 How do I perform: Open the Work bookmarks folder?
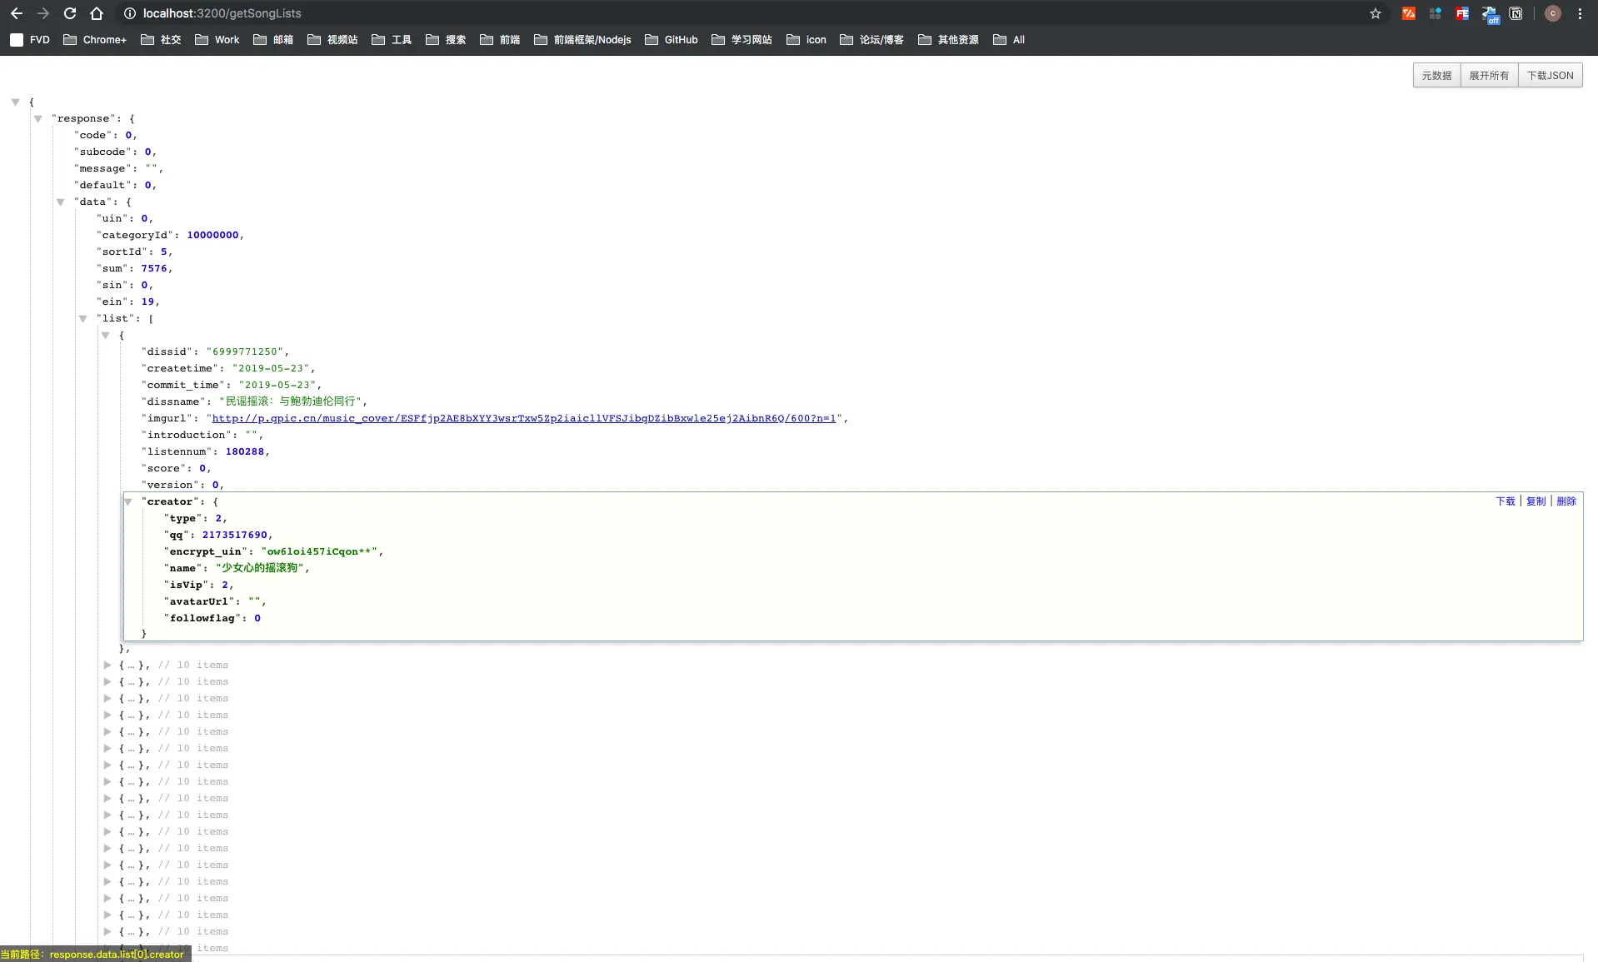(x=217, y=39)
